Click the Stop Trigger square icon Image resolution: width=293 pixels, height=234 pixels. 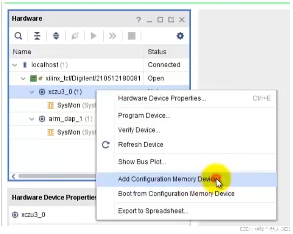pos(132,36)
